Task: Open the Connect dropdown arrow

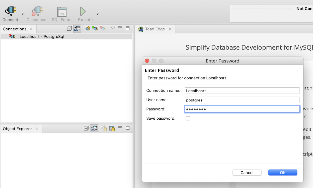Action: click(23, 14)
